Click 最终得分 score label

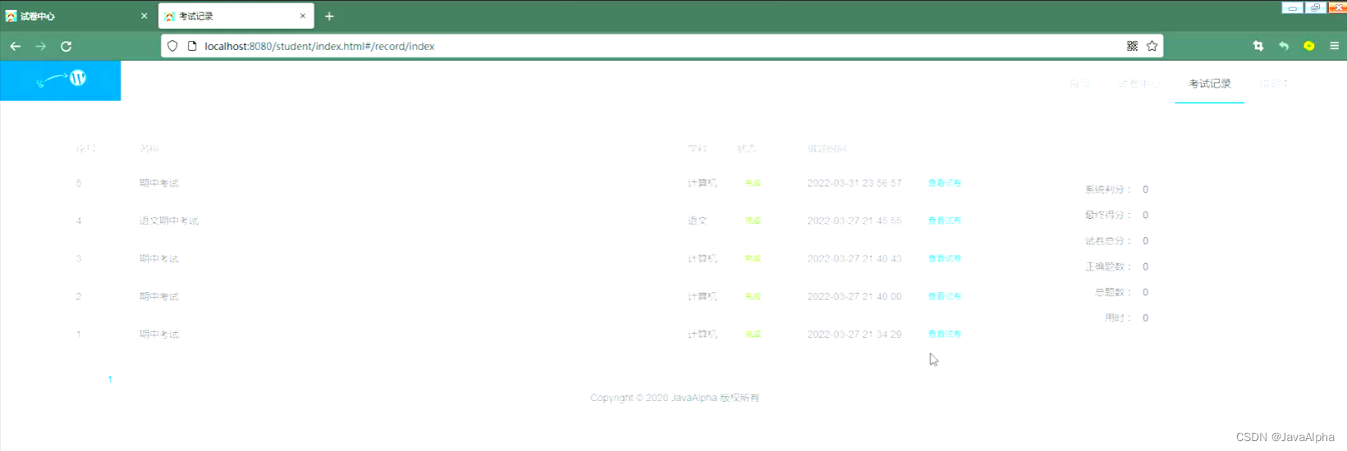1108,215
